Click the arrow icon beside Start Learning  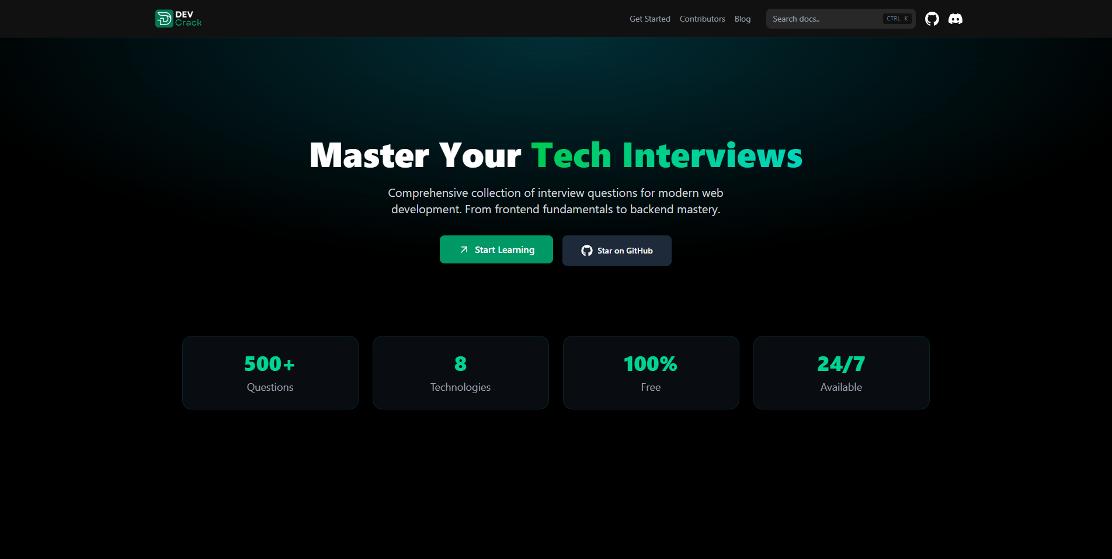464,250
